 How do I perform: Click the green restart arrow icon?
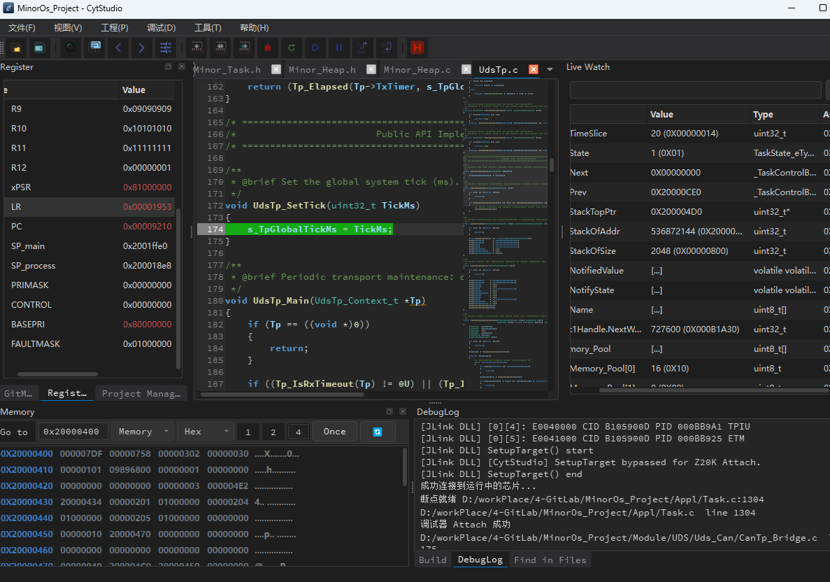point(291,48)
